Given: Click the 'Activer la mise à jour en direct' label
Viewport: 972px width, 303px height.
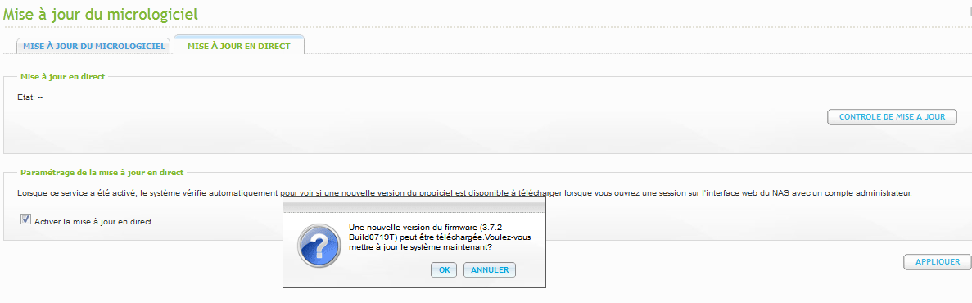Looking at the screenshot, I should coord(93,220).
